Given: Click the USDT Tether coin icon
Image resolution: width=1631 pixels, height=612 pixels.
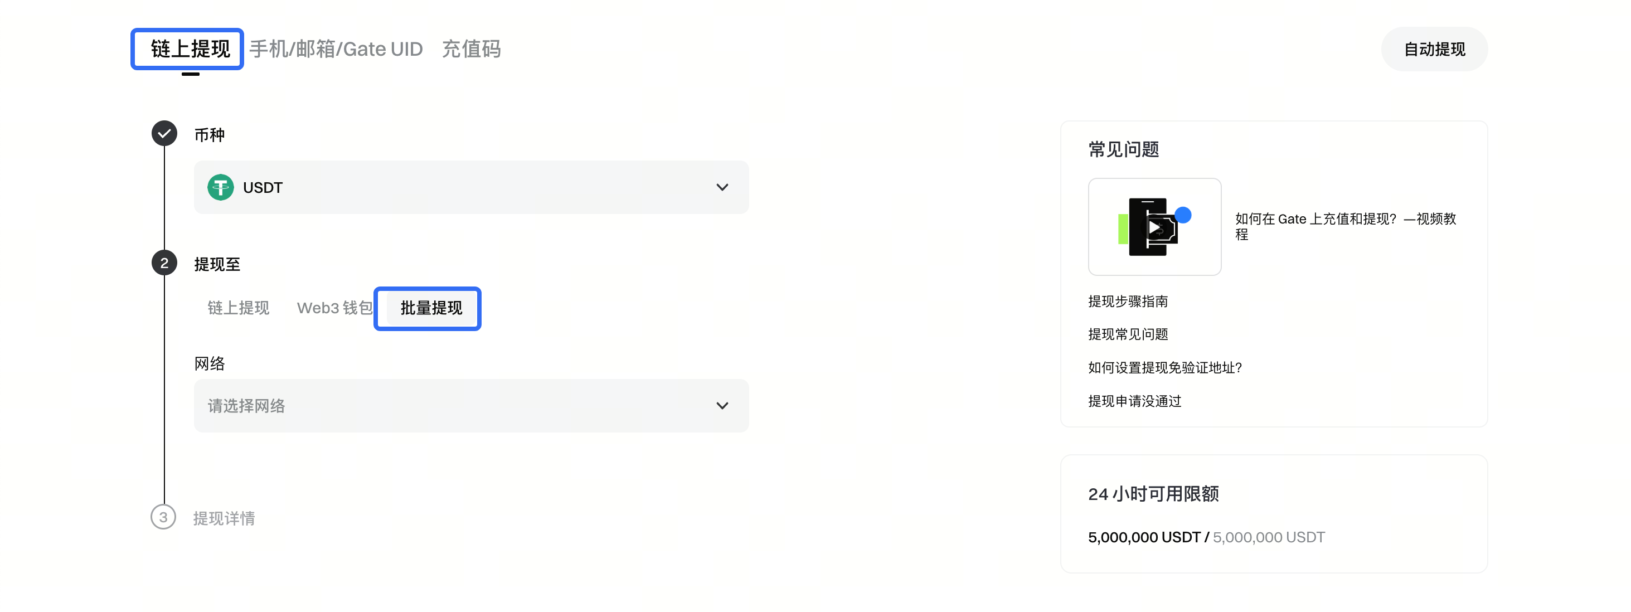Looking at the screenshot, I should point(220,187).
